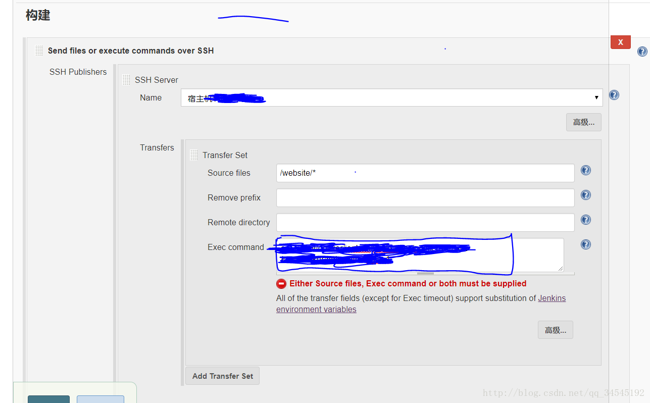Open the Jenkins environment variables link

421,304
